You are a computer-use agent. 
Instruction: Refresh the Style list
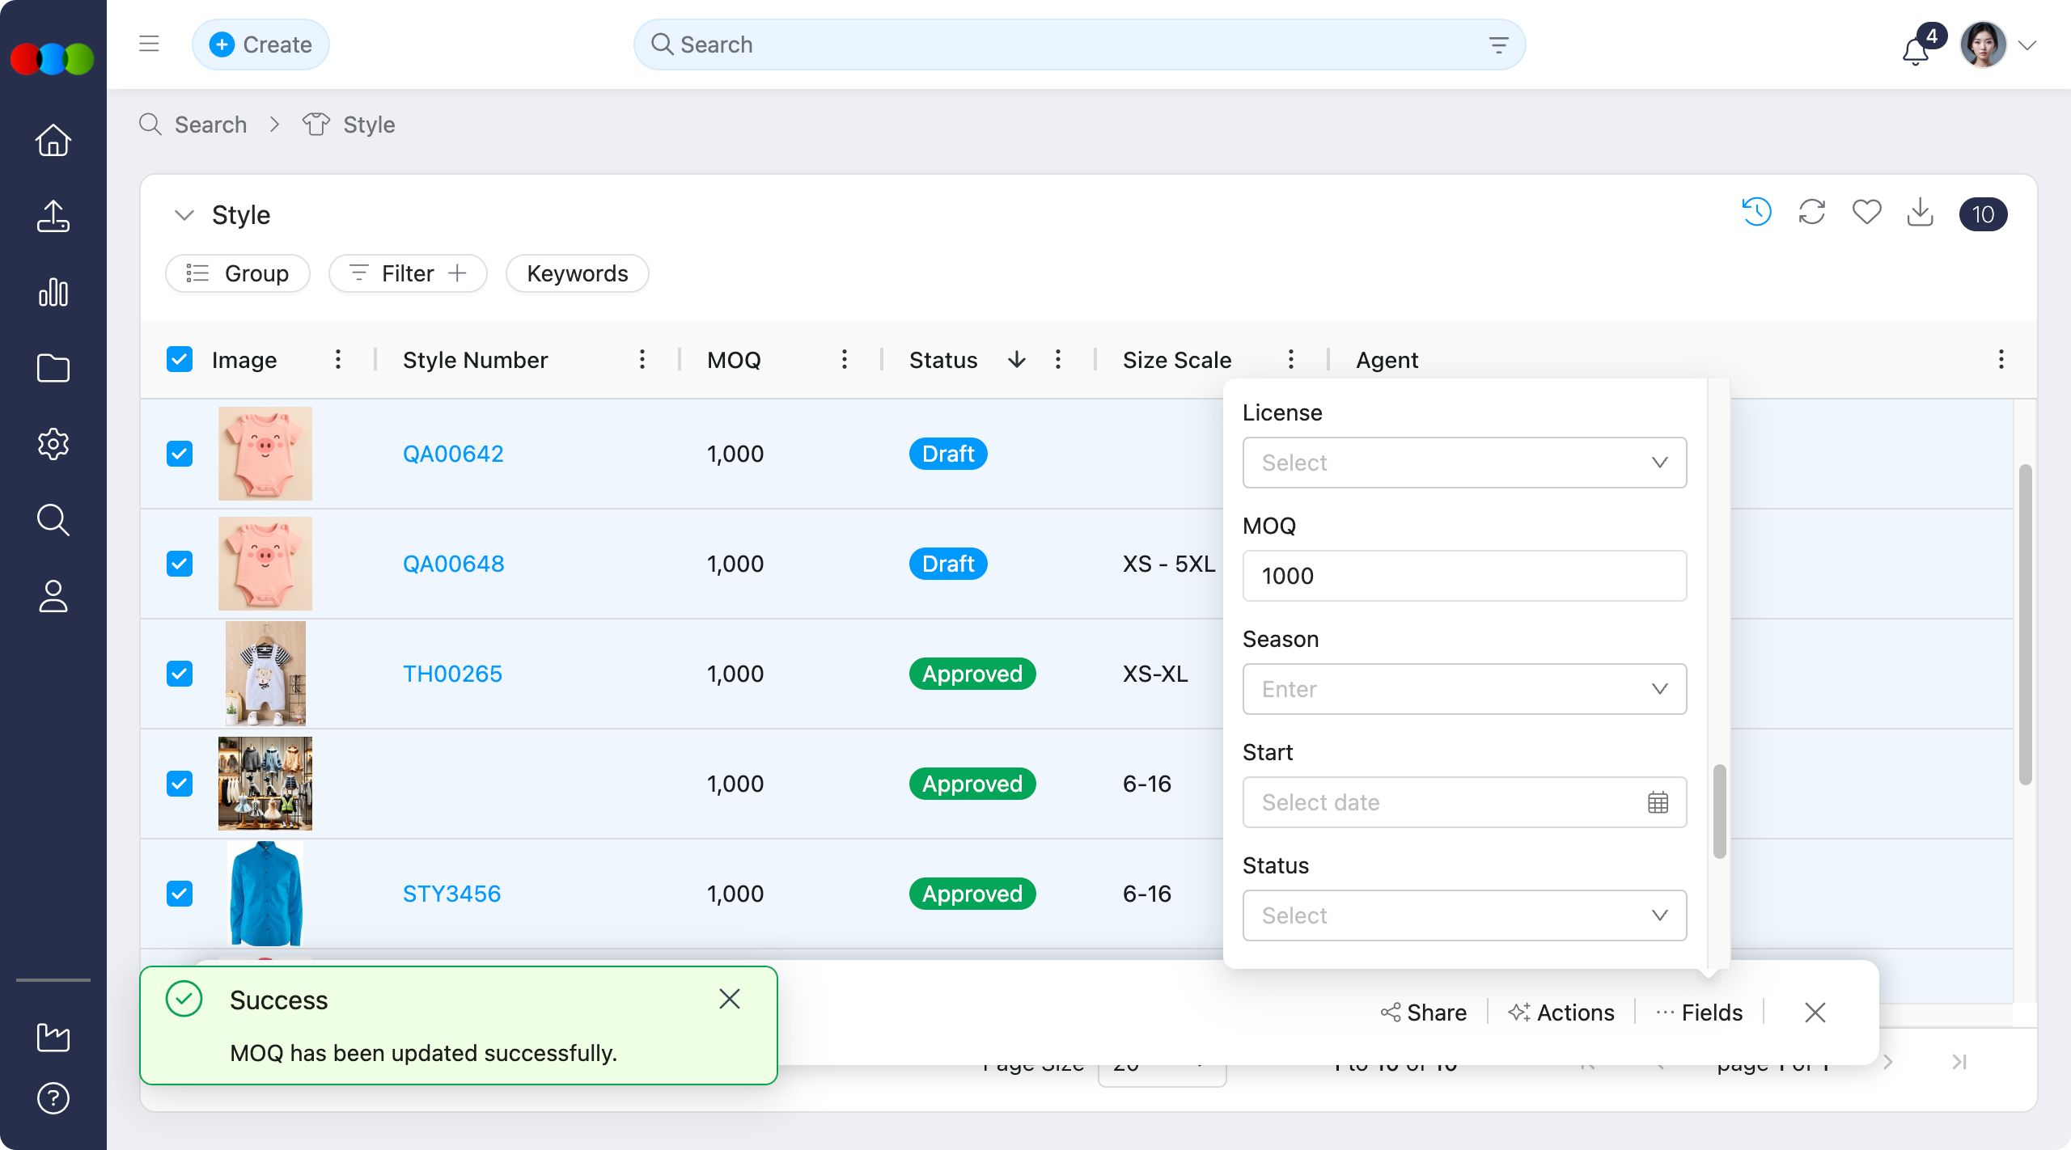[x=1811, y=213]
